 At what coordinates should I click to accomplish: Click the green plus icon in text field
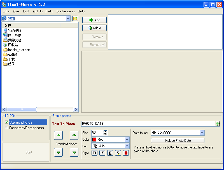(218, 124)
